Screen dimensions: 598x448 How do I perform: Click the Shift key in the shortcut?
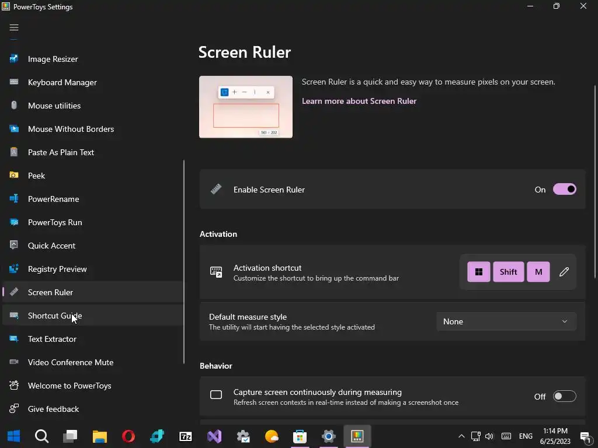point(509,272)
